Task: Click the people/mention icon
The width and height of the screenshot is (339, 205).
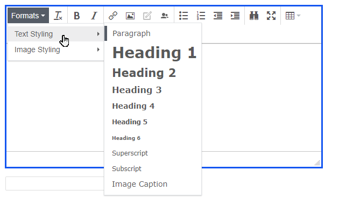Action: click(165, 16)
